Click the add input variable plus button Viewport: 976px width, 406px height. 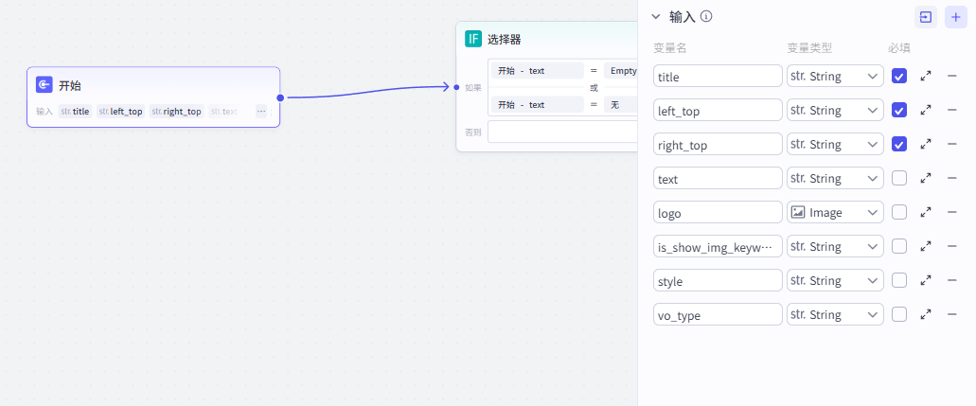point(955,17)
